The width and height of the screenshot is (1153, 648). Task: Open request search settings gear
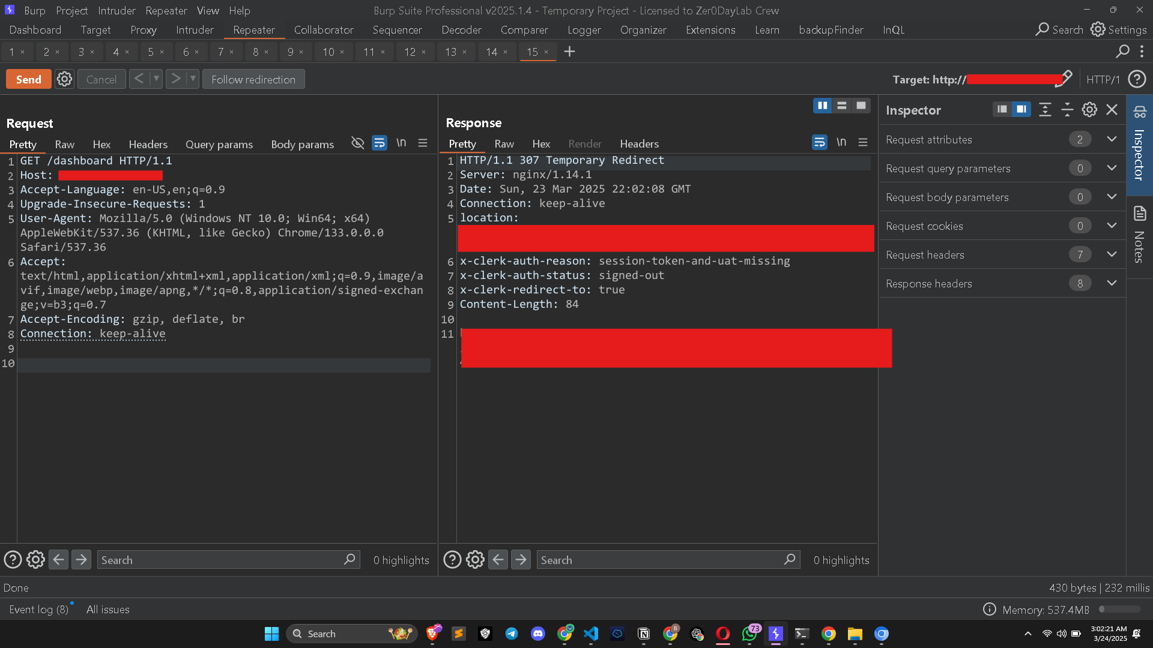click(x=35, y=560)
